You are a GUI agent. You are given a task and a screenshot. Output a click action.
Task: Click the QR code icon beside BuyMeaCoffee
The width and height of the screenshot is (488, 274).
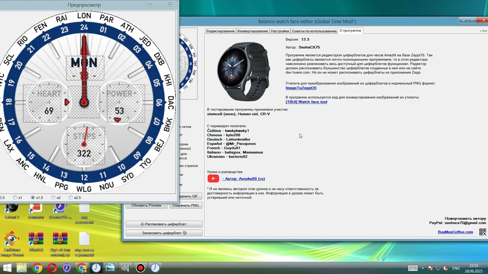pyautogui.click(x=482, y=232)
